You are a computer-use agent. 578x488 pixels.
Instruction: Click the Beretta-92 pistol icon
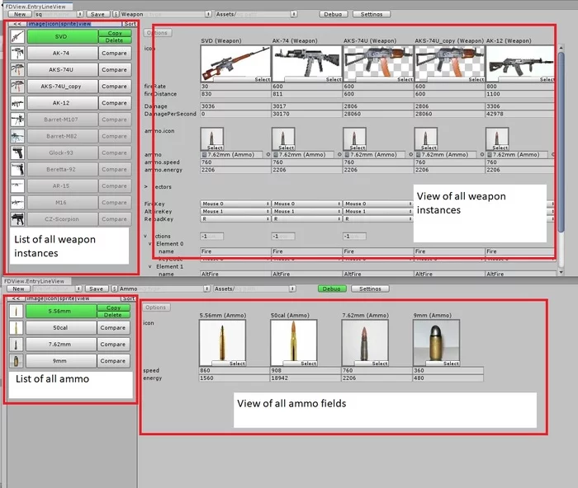[17, 169]
